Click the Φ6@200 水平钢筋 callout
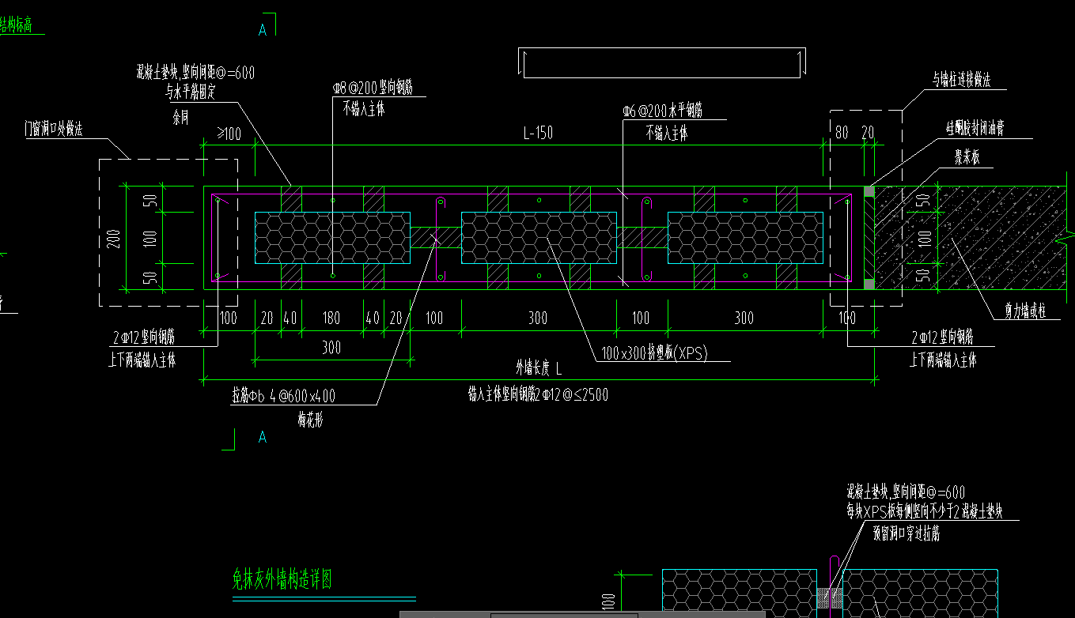Viewport: 1075px width, 618px height. click(x=662, y=112)
